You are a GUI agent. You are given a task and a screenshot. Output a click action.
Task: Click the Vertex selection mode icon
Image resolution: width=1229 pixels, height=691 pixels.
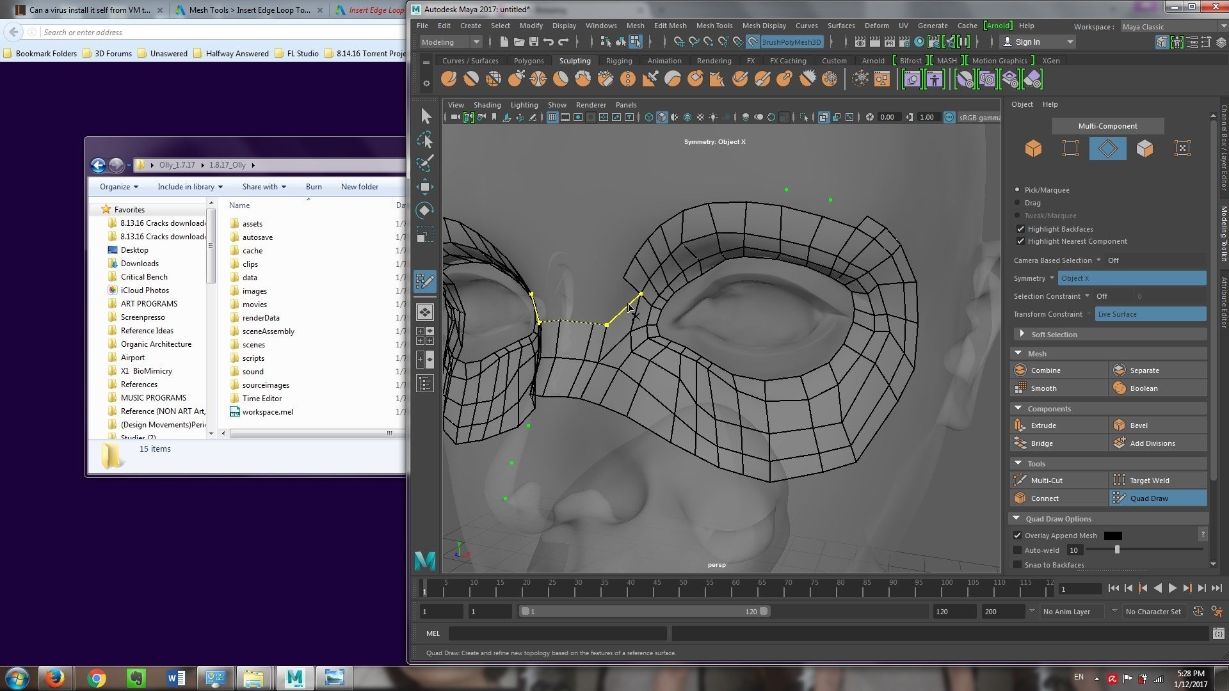pos(1070,148)
